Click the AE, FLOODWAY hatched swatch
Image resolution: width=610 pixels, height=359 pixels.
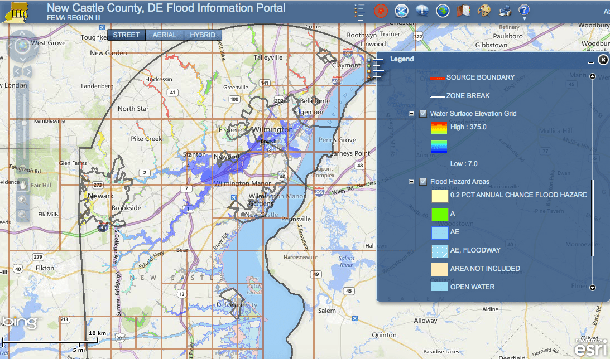click(x=440, y=251)
